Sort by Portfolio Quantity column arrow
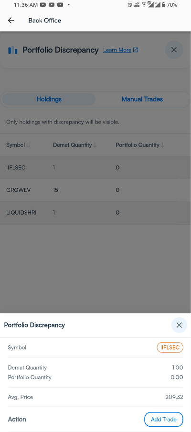The image size is (191, 432). tap(162, 145)
